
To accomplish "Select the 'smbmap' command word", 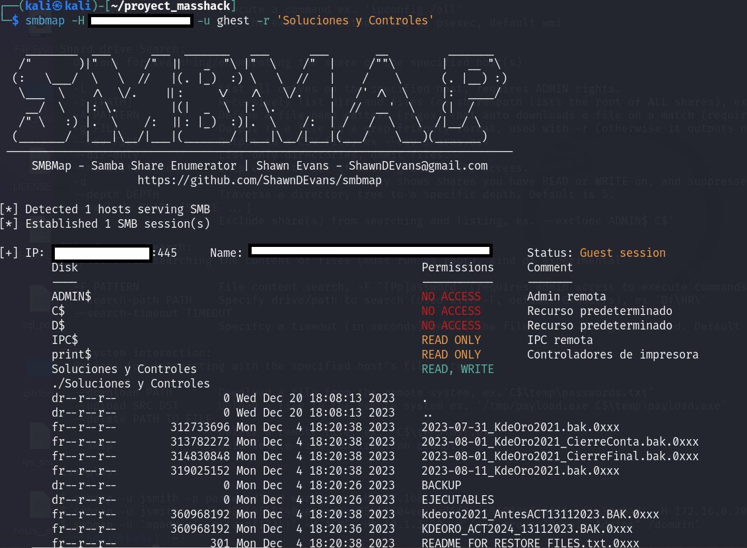I will (x=45, y=20).
